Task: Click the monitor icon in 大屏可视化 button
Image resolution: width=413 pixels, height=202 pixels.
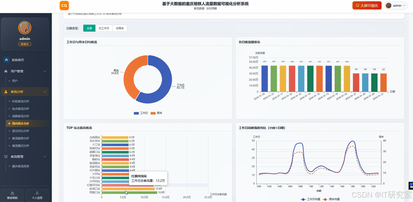Action: pos(358,6)
